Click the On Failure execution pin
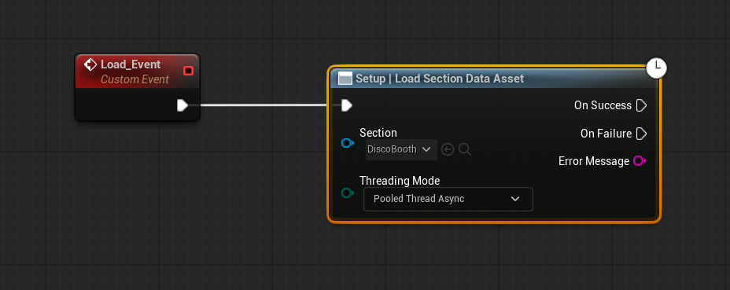730x290 pixels. pyautogui.click(x=642, y=134)
